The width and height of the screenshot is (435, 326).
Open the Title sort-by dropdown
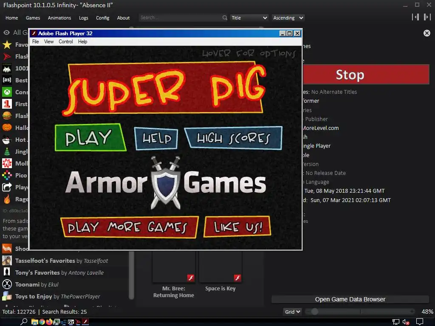point(249,18)
